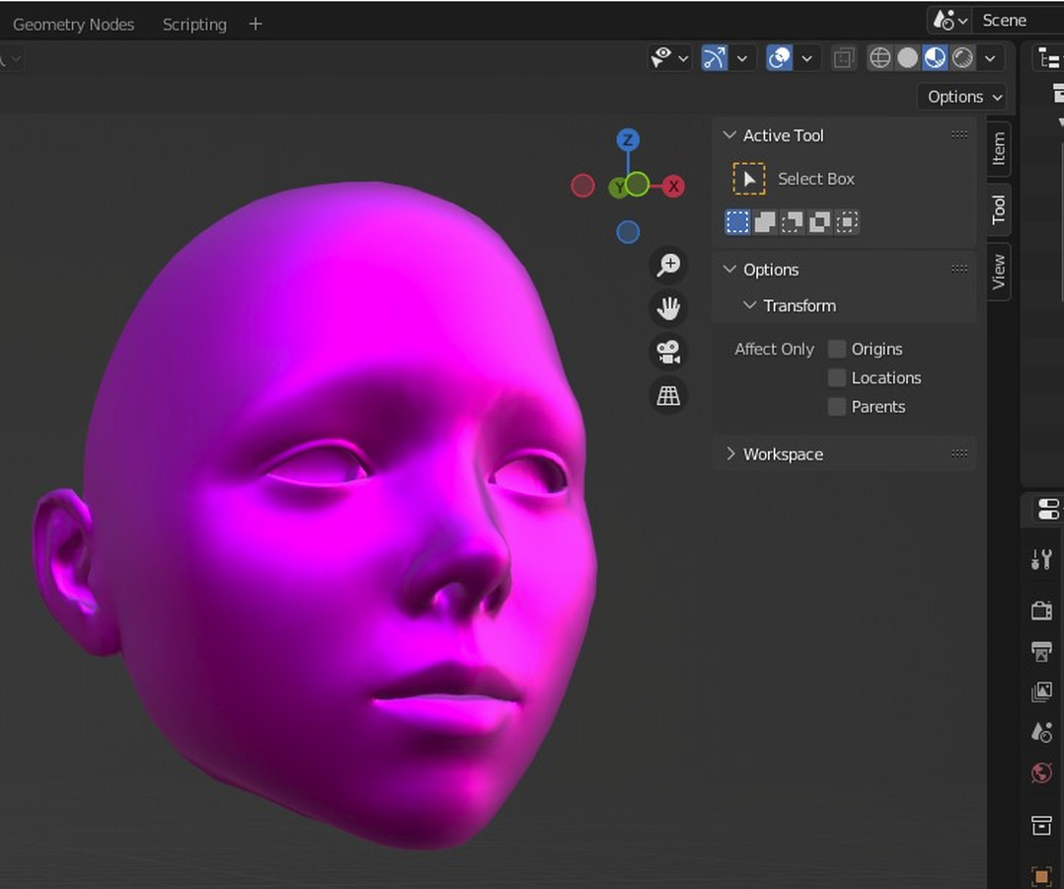The height and width of the screenshot is (889, 1064).
Task: Click the negative Z blue circle on gizmo
Action: (x=628, y=232)
